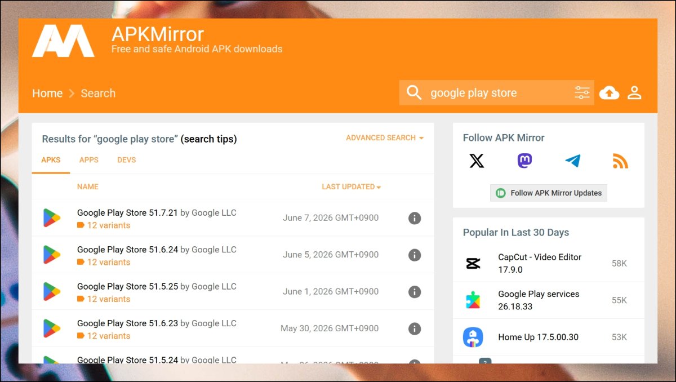Click date May 30, 2026 GMT+0900

click(330, 328)
